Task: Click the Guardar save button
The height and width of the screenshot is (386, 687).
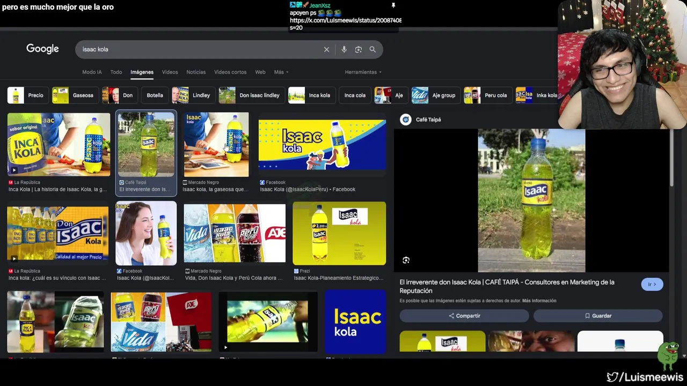Action: (598, 316)
